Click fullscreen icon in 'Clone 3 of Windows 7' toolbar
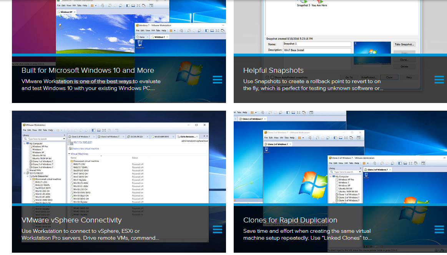Screen dimensions: 447x255 coord(410,163)
